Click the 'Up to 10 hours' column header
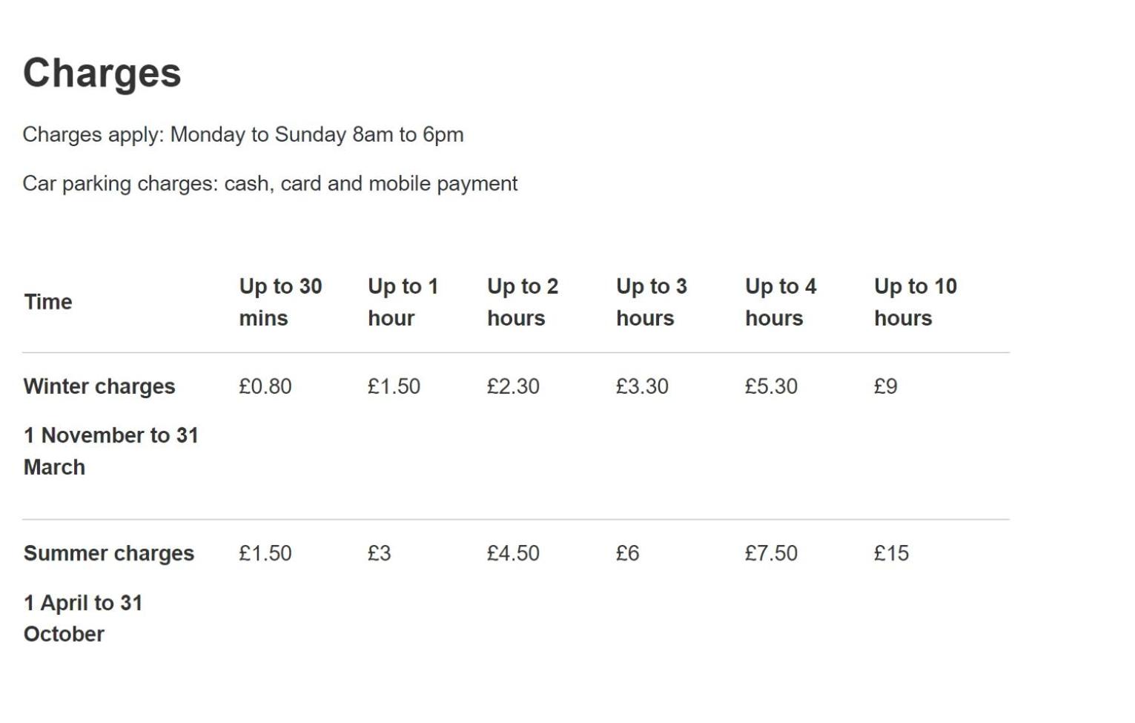 [x=915, y=302]
